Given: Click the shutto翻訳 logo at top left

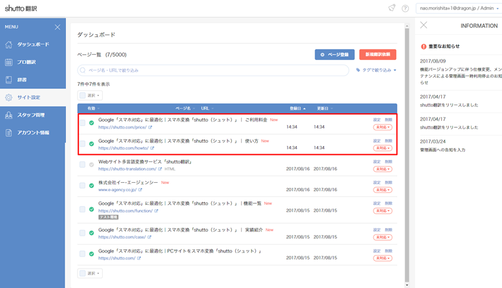Looking at the screenshot, I should pos(21,8).
